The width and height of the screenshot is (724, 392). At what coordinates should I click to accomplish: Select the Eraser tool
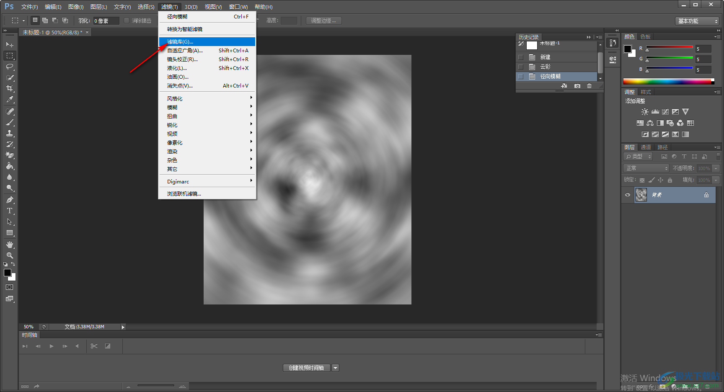pyautogui.click(x=10, y=155)
